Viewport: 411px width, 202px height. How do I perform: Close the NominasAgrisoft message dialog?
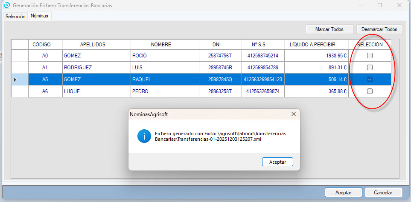pos(293,114)
